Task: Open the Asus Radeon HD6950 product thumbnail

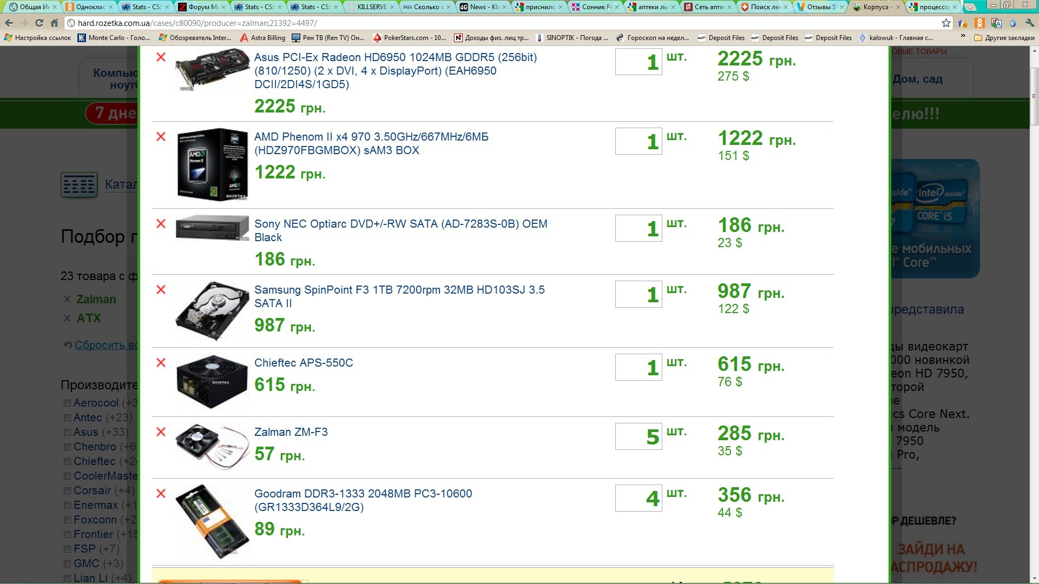Action: 212,69
